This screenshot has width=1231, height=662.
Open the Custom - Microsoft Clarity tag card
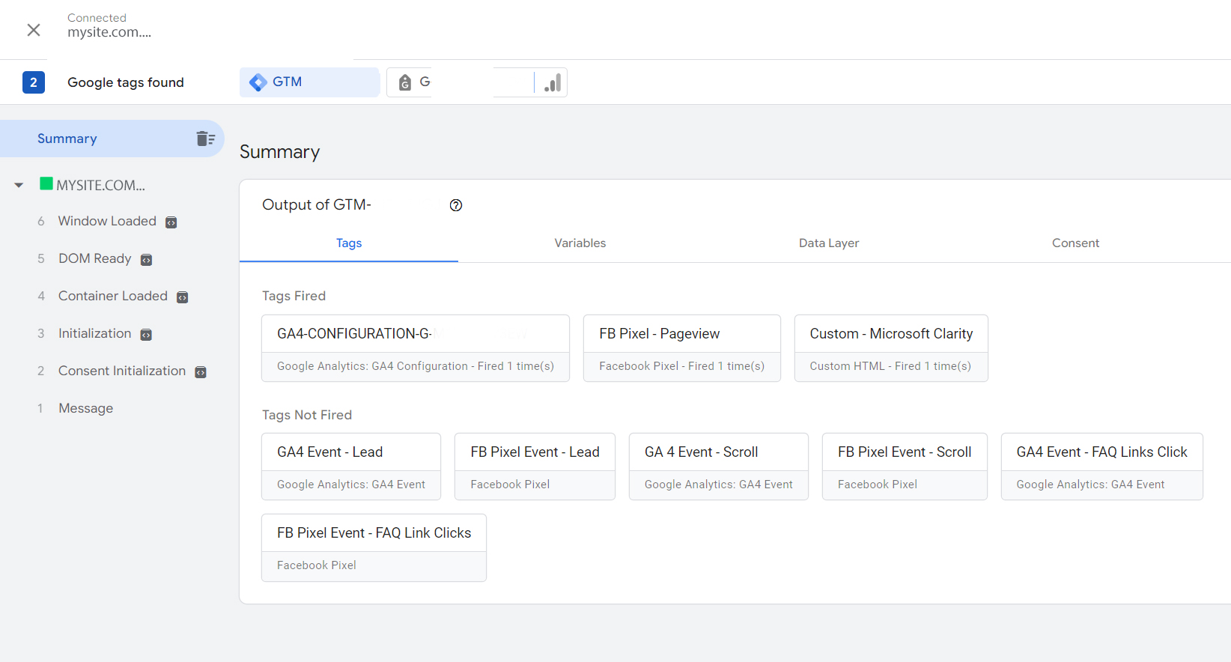click(x=890, y=348)
